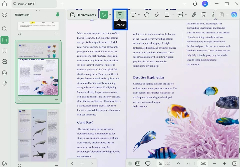
Task: Click the Coral Reef heading
Action: (85, 122)
